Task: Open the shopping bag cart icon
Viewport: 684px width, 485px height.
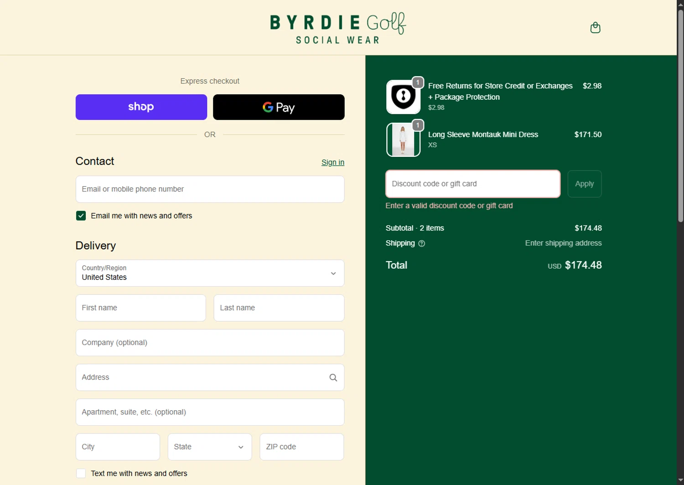Action: [595, 28]
